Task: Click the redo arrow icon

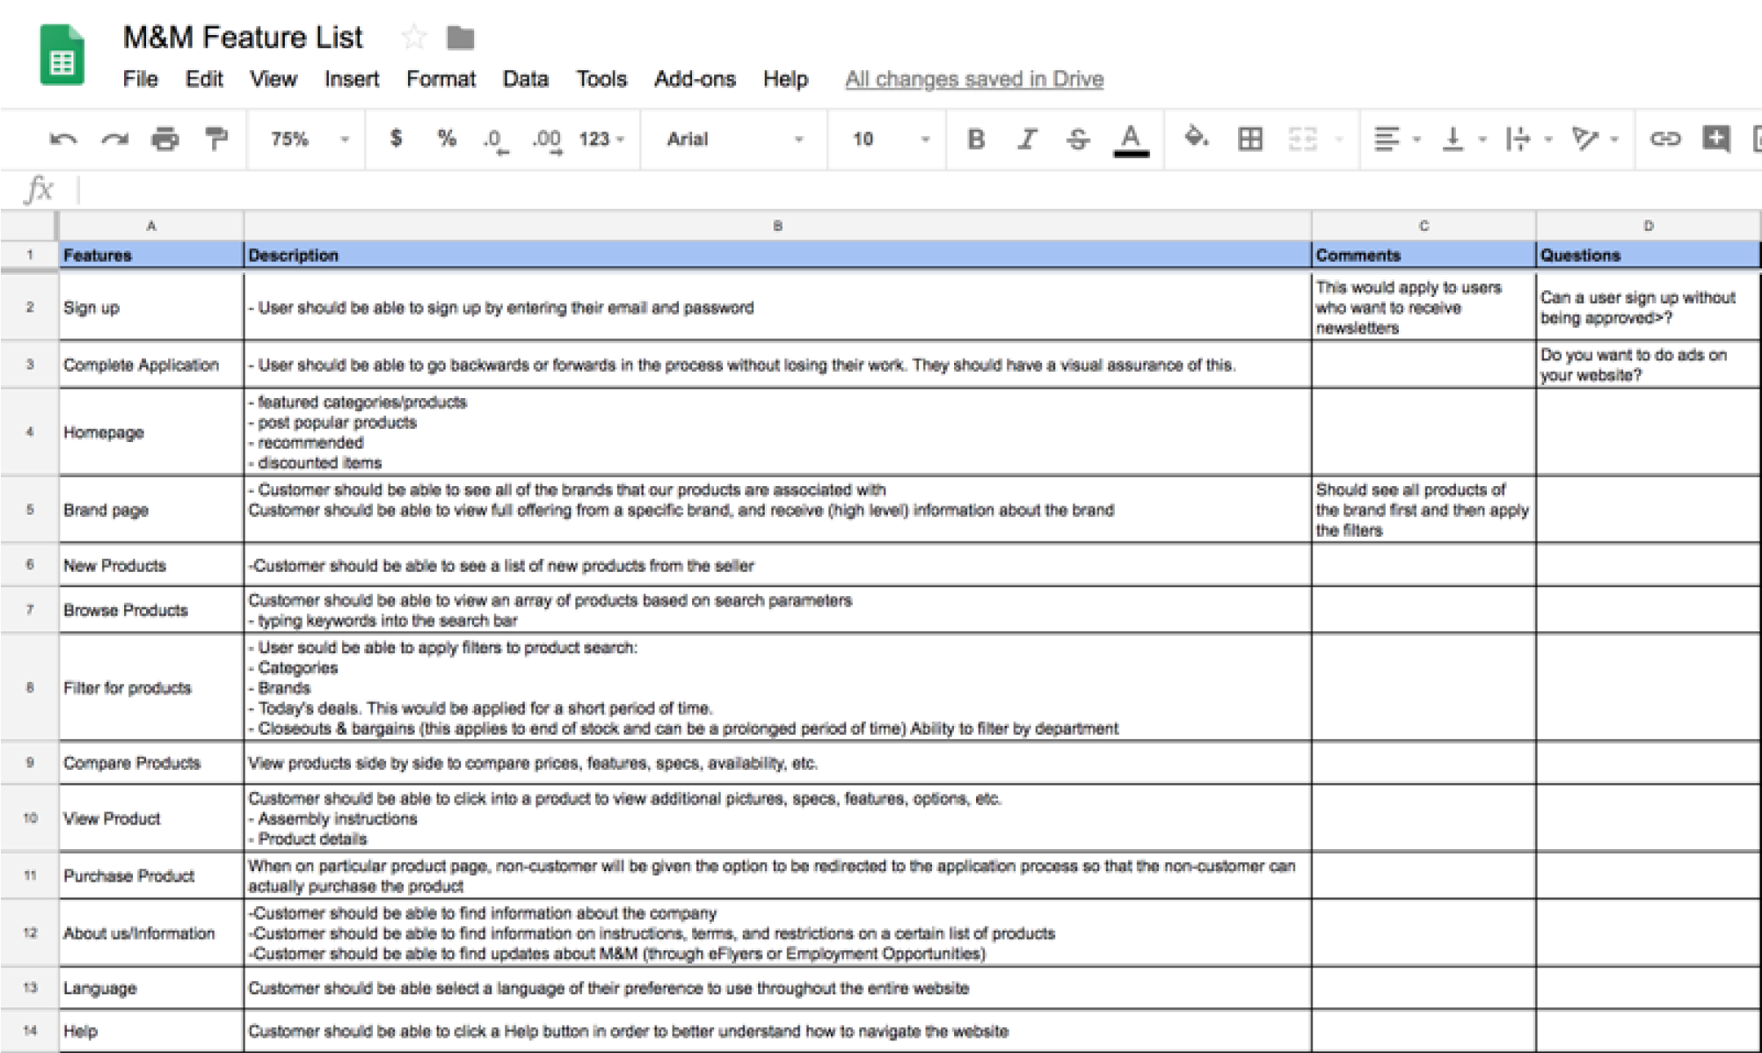Action: coord(114,139)
